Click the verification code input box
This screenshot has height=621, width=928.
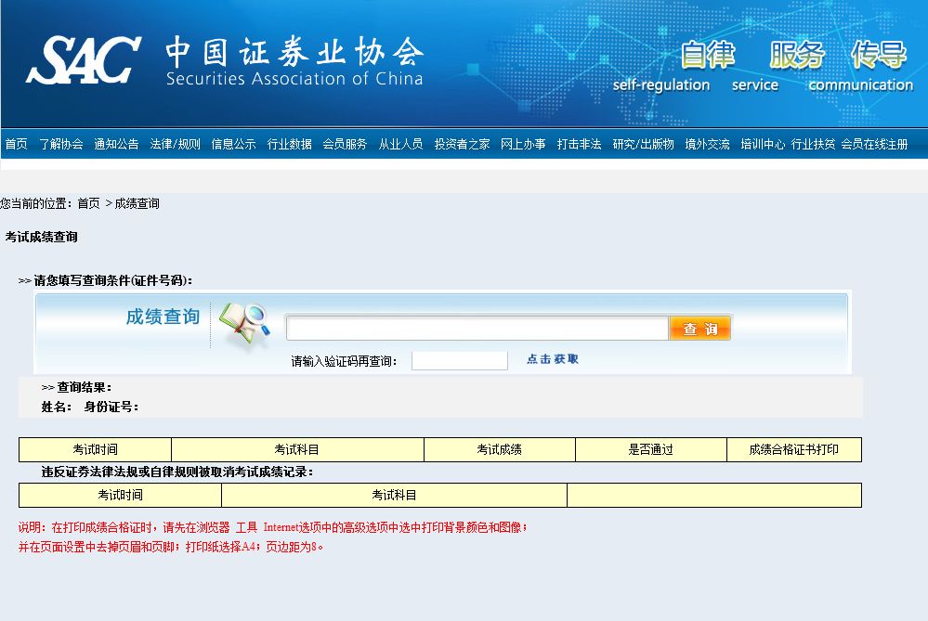[459, 359]
